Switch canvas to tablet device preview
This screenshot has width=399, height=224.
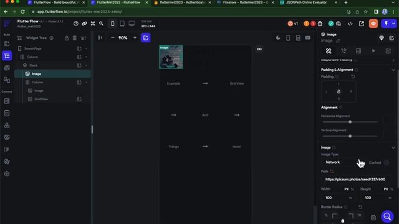pyautogui.click(x=122, y=24)
